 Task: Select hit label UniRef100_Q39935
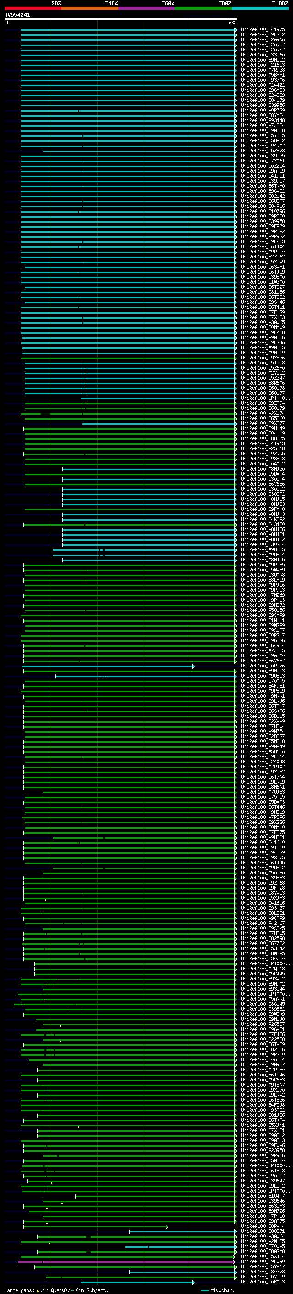click(263, 156)
